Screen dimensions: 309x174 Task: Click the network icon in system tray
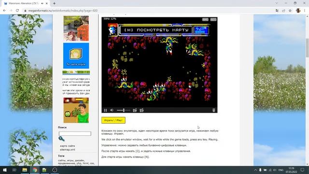tap(270, 170)
